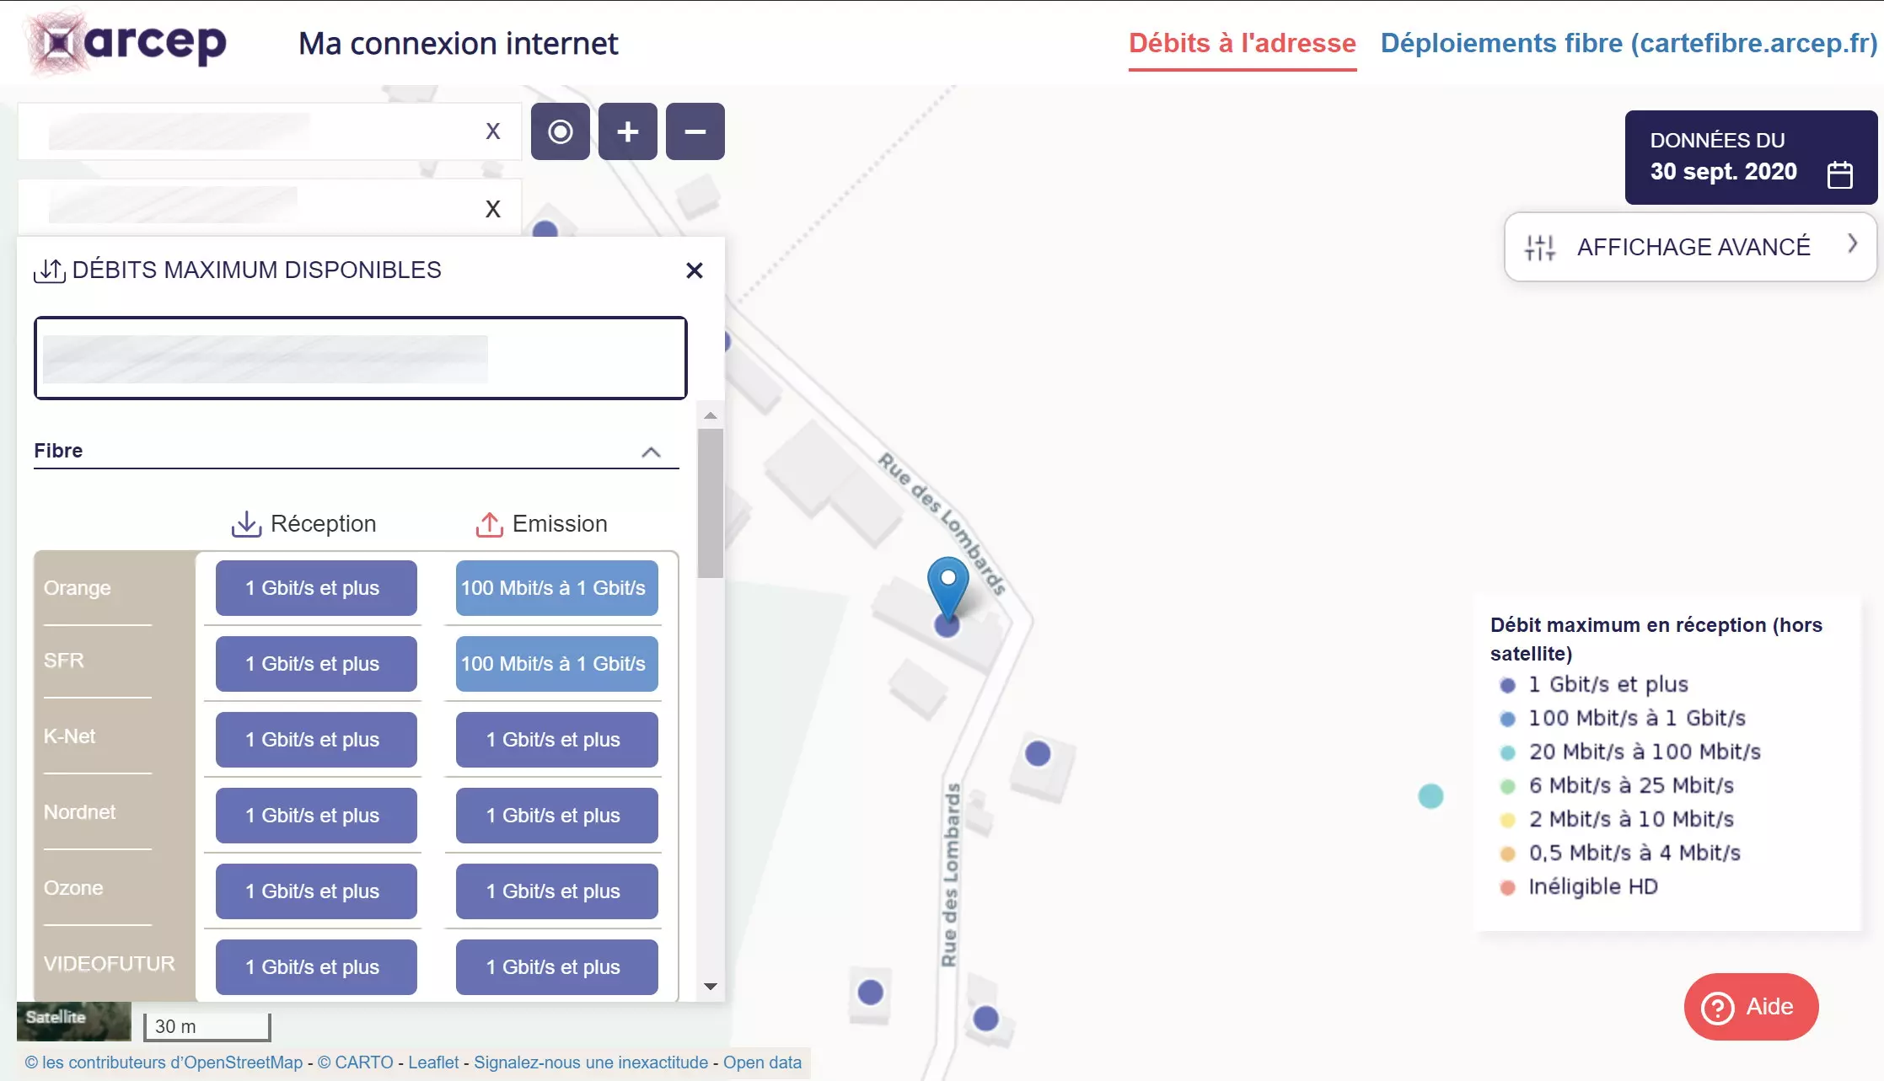The height and width of the screenshot is (1081, 1884).
Task: Click VIDEOFUTUR reception 1 Gbit/s et plus
Action: [x=316, y=967]
